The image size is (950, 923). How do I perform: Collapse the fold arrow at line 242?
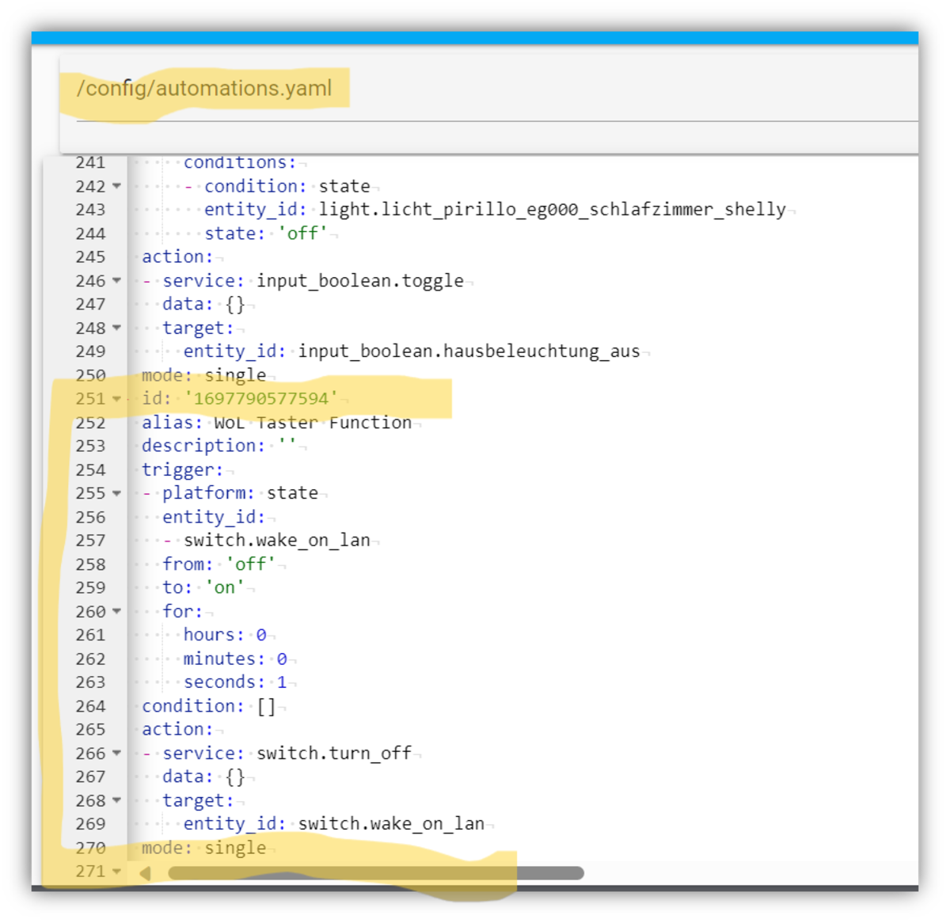[117, 186]
